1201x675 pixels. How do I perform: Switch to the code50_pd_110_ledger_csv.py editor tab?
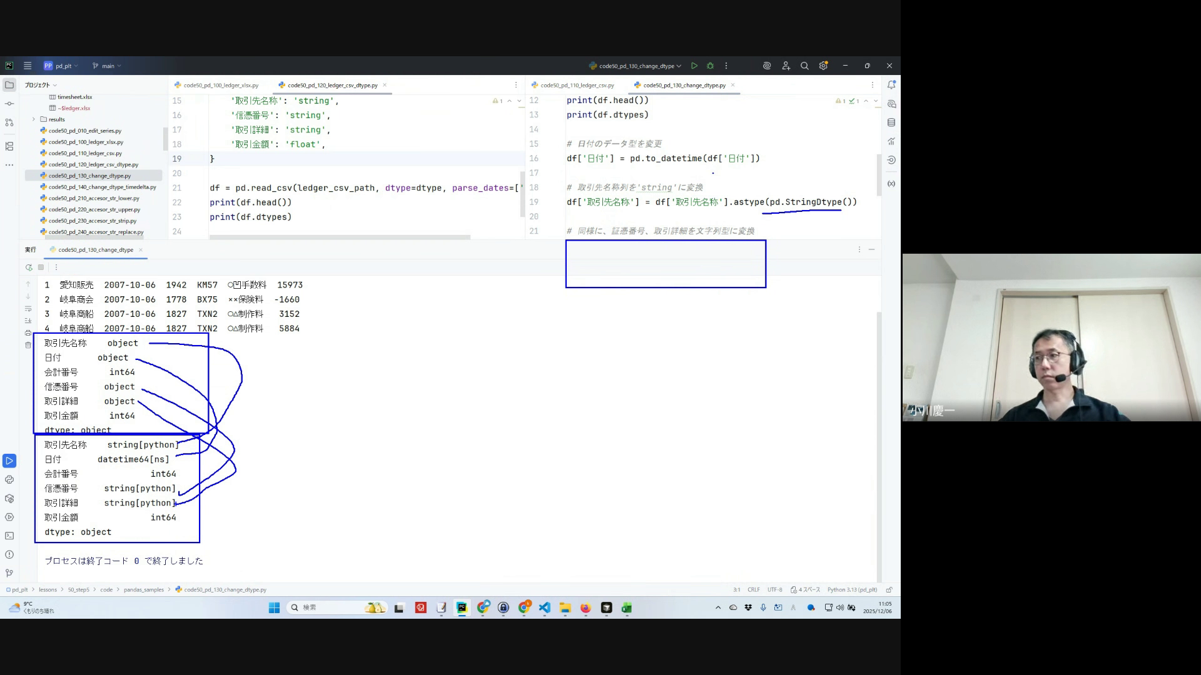click(577, 85)
